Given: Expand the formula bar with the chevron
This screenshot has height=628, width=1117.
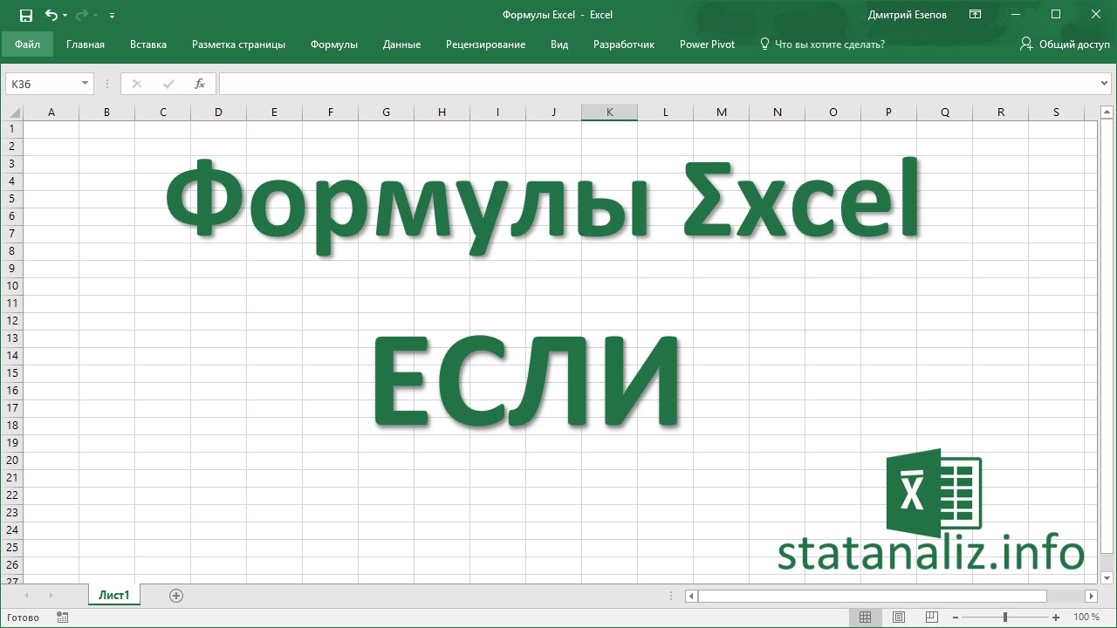Looking at the screenshot, I should pos(1106,84).
